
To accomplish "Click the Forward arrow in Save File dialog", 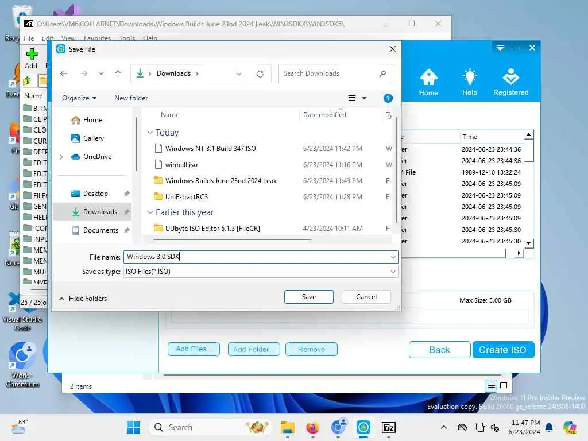I will (84, 73).
